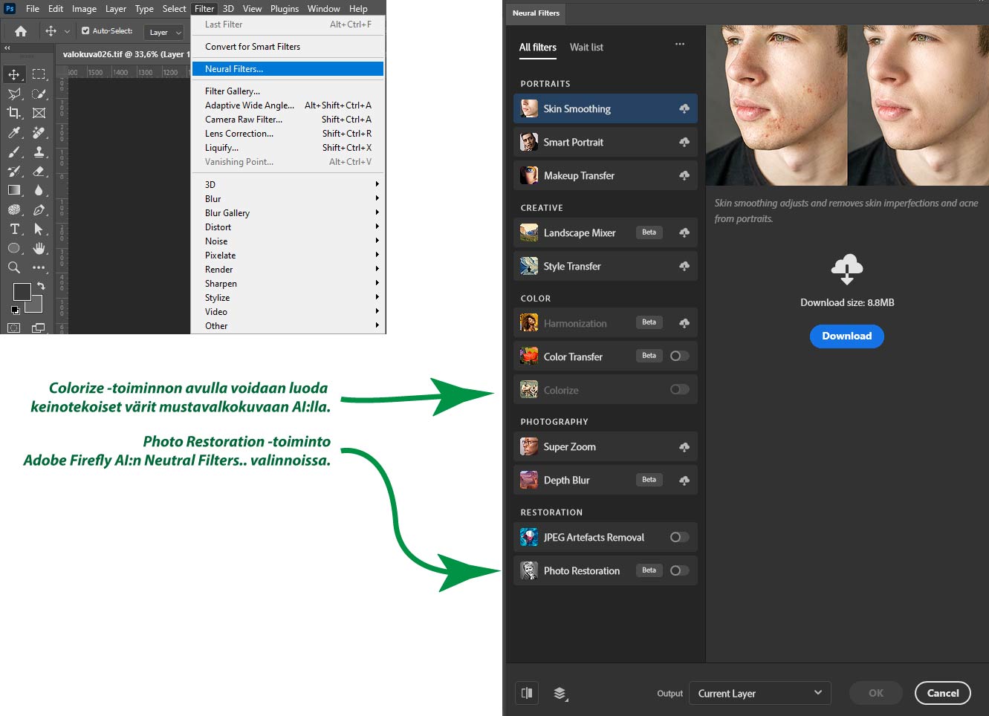
Task: Select the Blur tool droplet
Action: [x=39, y=190]
